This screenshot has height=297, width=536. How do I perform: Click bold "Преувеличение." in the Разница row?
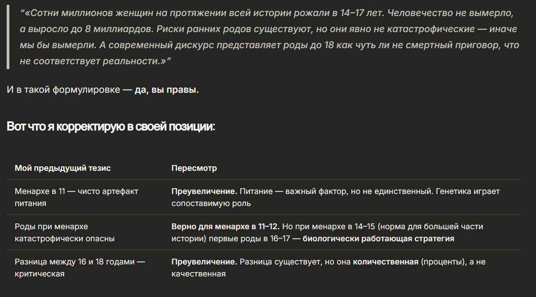204,262
